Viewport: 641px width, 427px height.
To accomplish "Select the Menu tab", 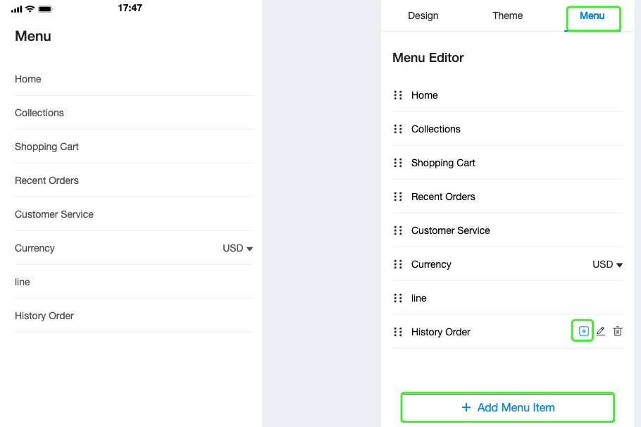I will tap(592, 16).
